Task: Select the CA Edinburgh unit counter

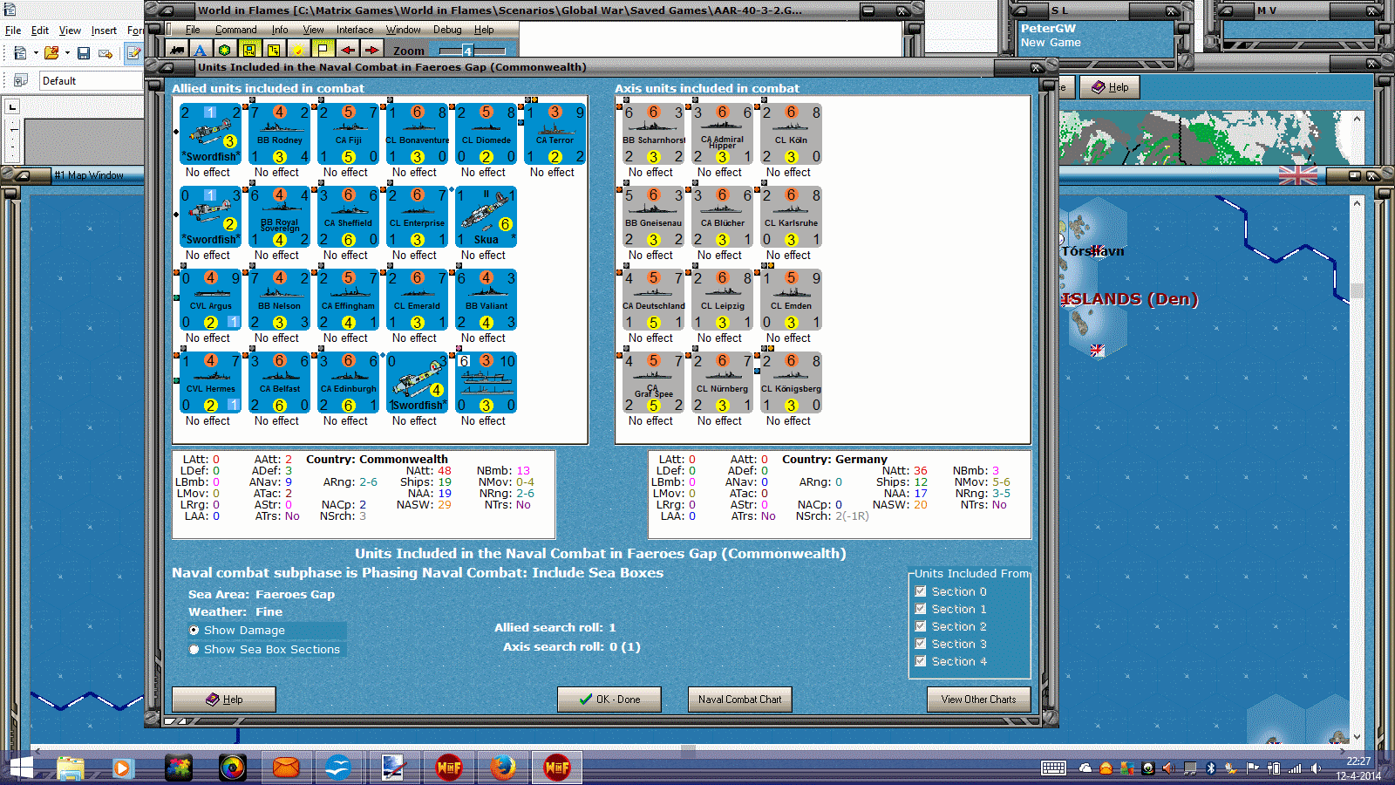Action: (x=349, y=383)
